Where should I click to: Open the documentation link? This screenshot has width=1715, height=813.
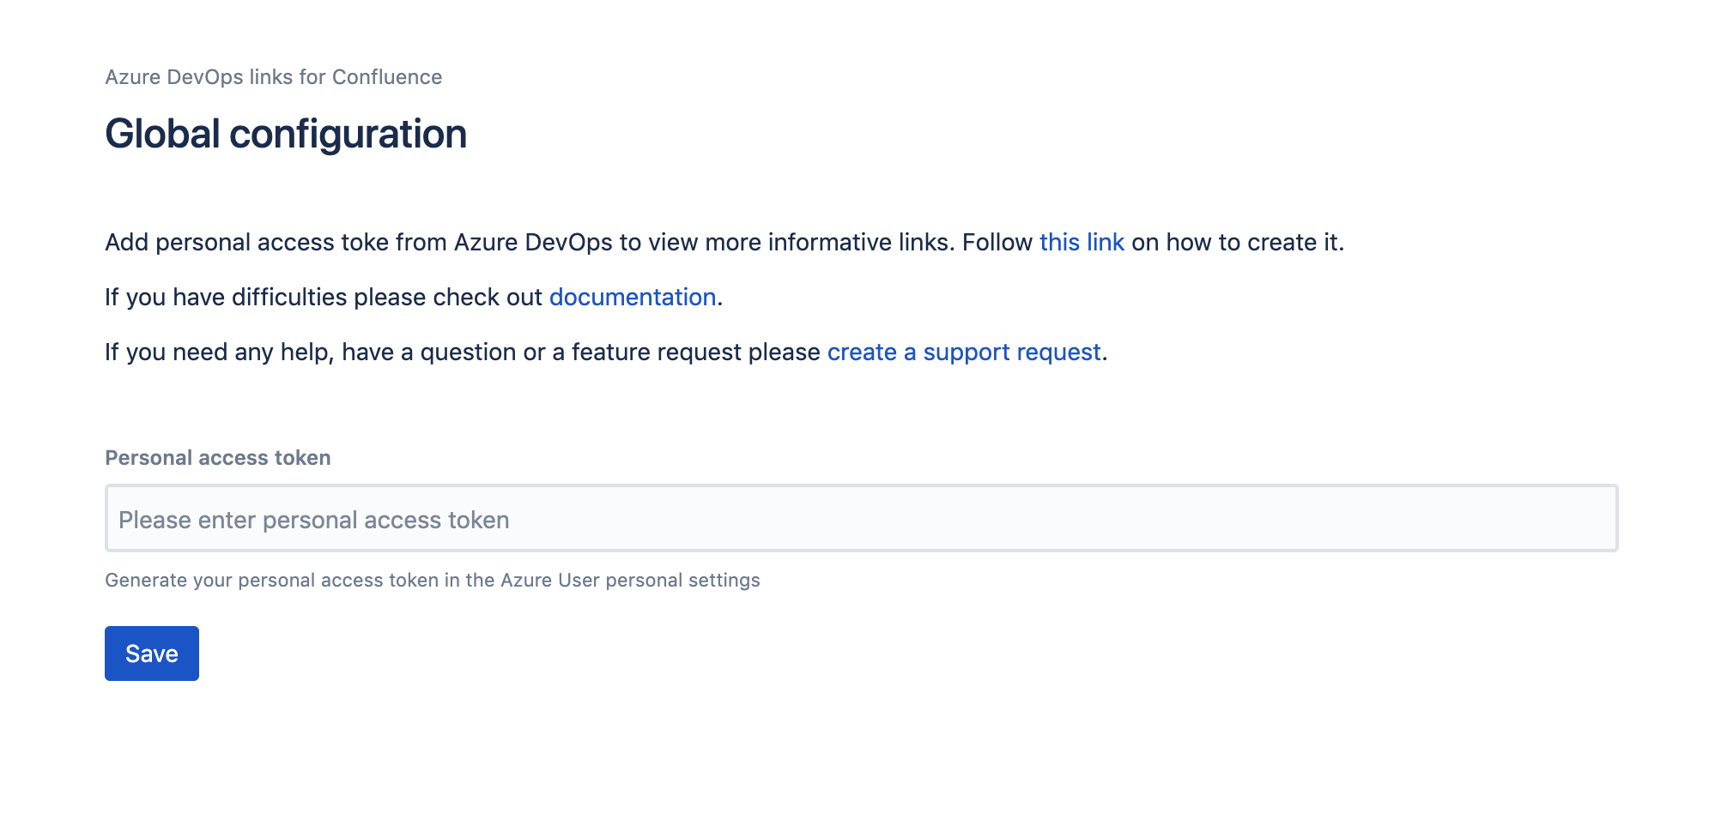632,298
